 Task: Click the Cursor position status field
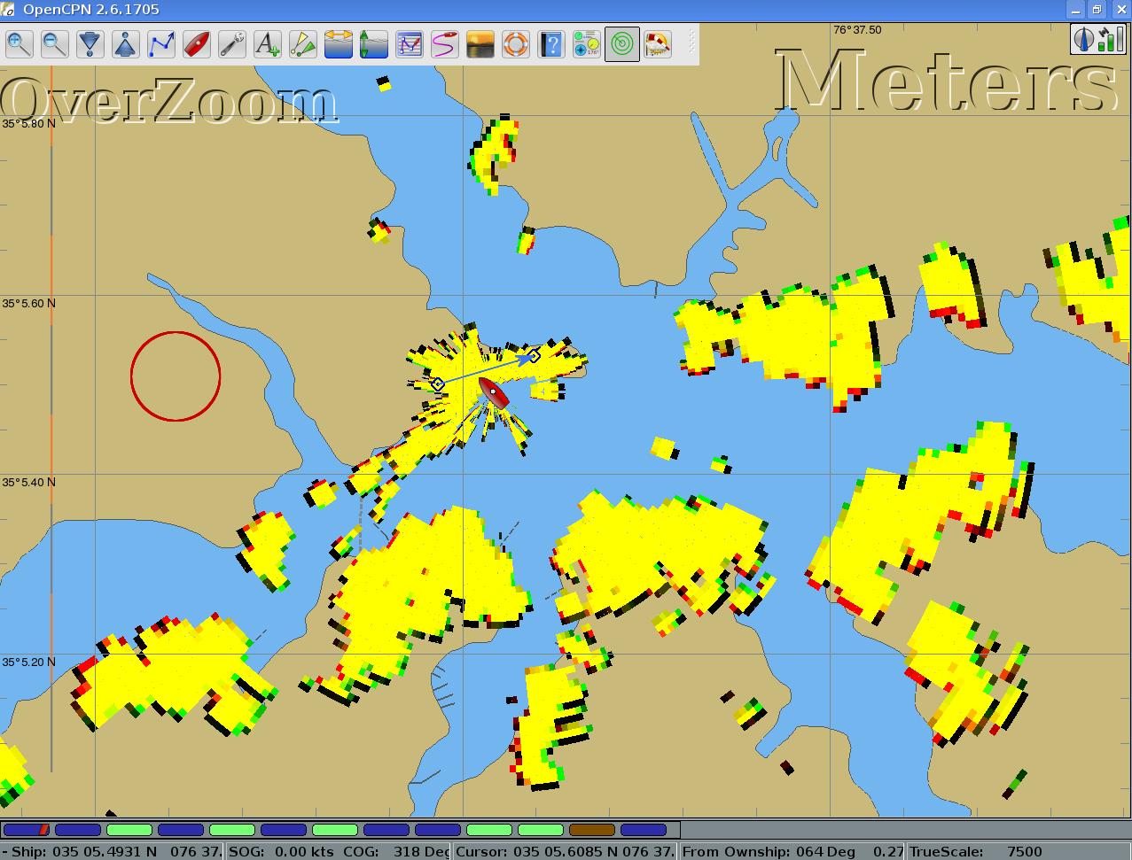(x=566, y=852)
